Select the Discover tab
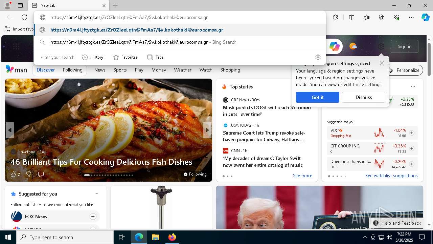433x244 pixels. click(46, 70)
